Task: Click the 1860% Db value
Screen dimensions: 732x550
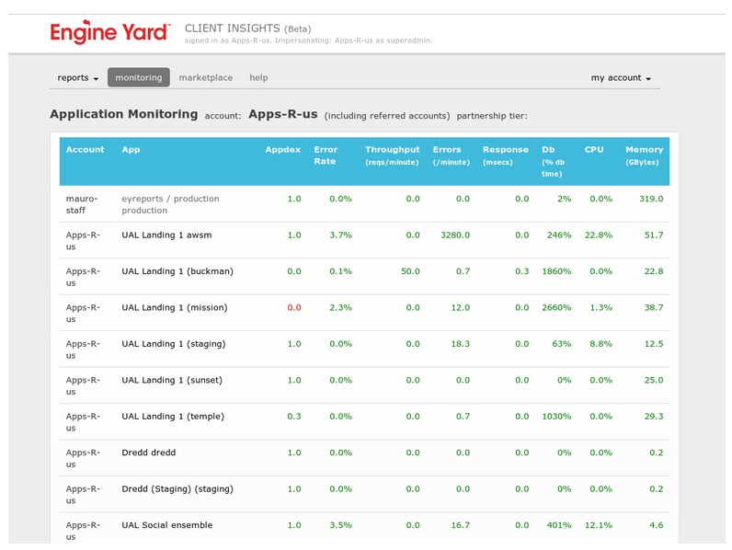Action: [556, 271]
